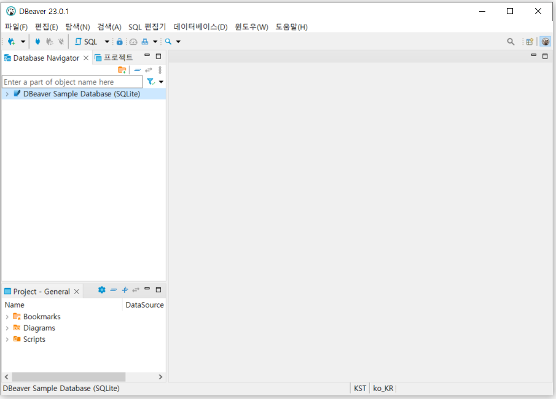
Task: Click the Expand All plus icon in Project panel
Action: 125,290
